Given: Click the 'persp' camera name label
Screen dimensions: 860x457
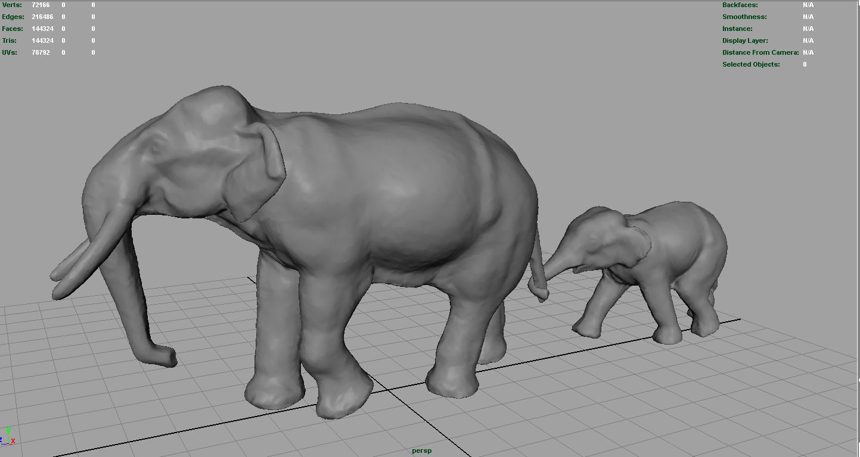Looking at the screenshot, I should (x=421, y=450).
